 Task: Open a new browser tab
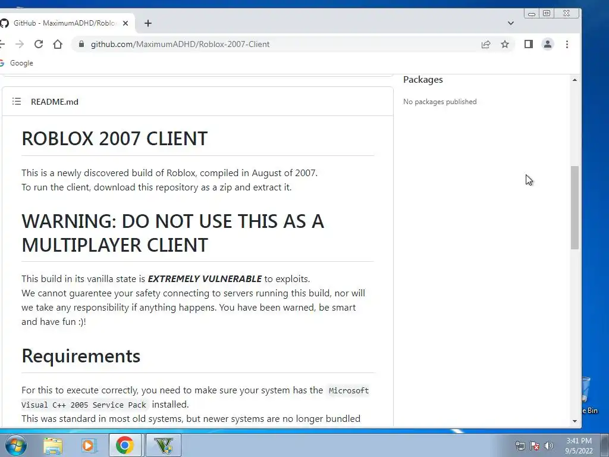pyautogui.click(x=148, y=23)
